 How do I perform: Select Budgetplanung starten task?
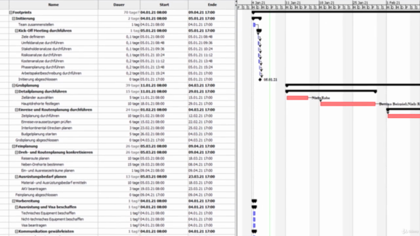pos(39,134)
